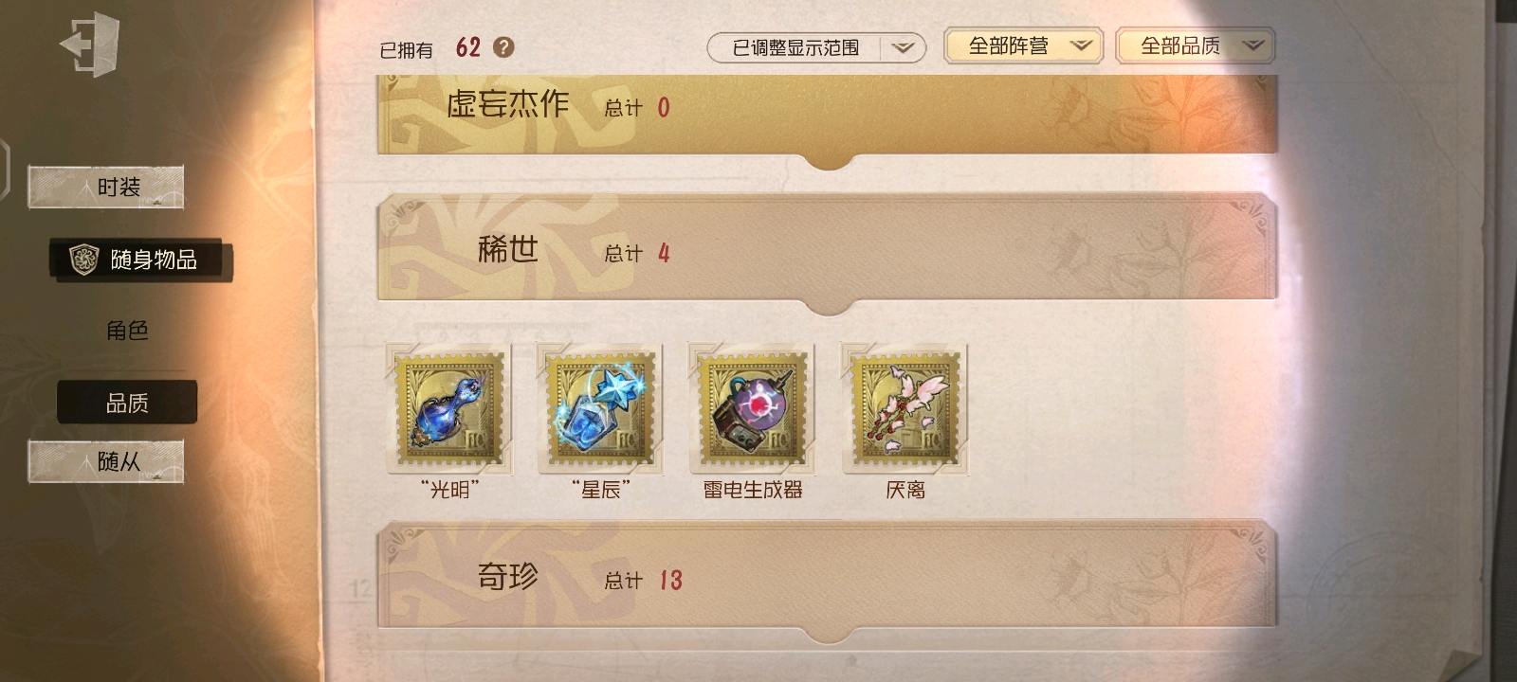This screenshot has width=1517, height=682.
Task: Switch to the 随从 tab
Action: coord(105,461)
